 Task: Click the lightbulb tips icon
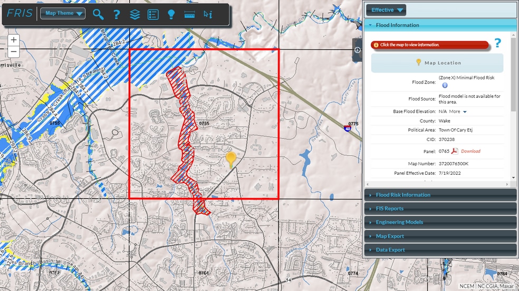pyautogui.click(x=171, y=14)
